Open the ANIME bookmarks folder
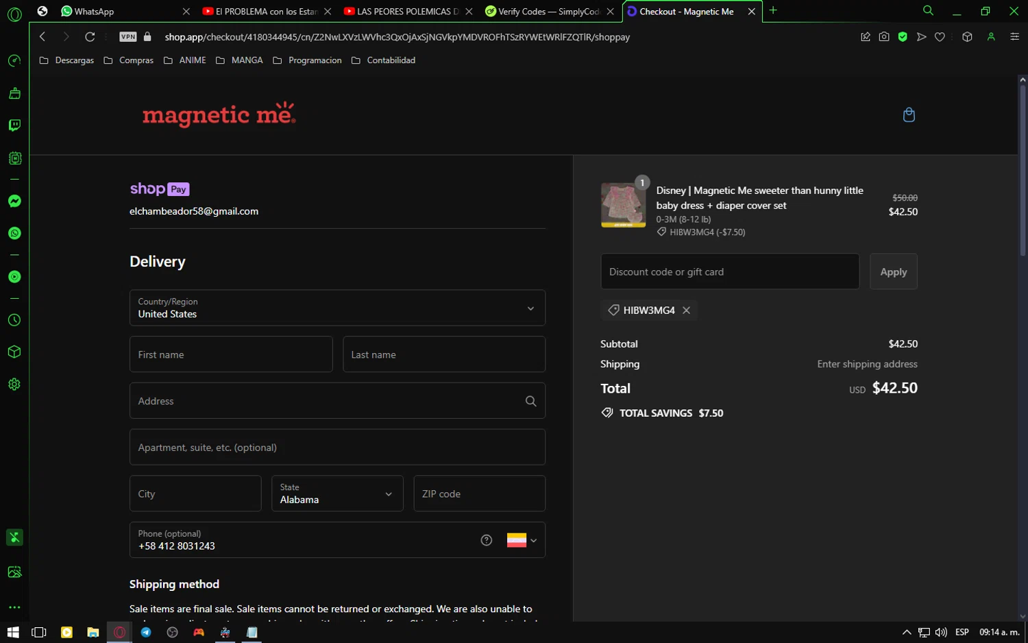1028x643 pixels. pos(185,60)
